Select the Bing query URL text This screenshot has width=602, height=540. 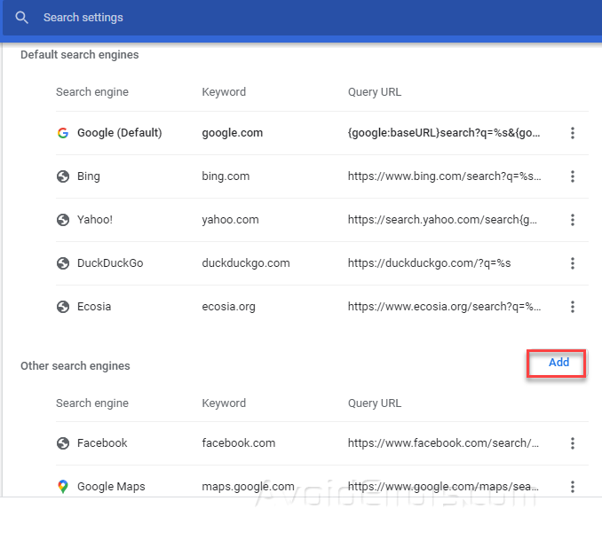pyautogui.click(x=444, y=176)
